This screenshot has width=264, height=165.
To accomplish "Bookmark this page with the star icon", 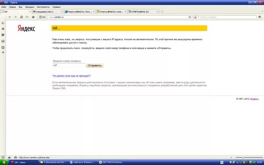I will coord(190,17).
